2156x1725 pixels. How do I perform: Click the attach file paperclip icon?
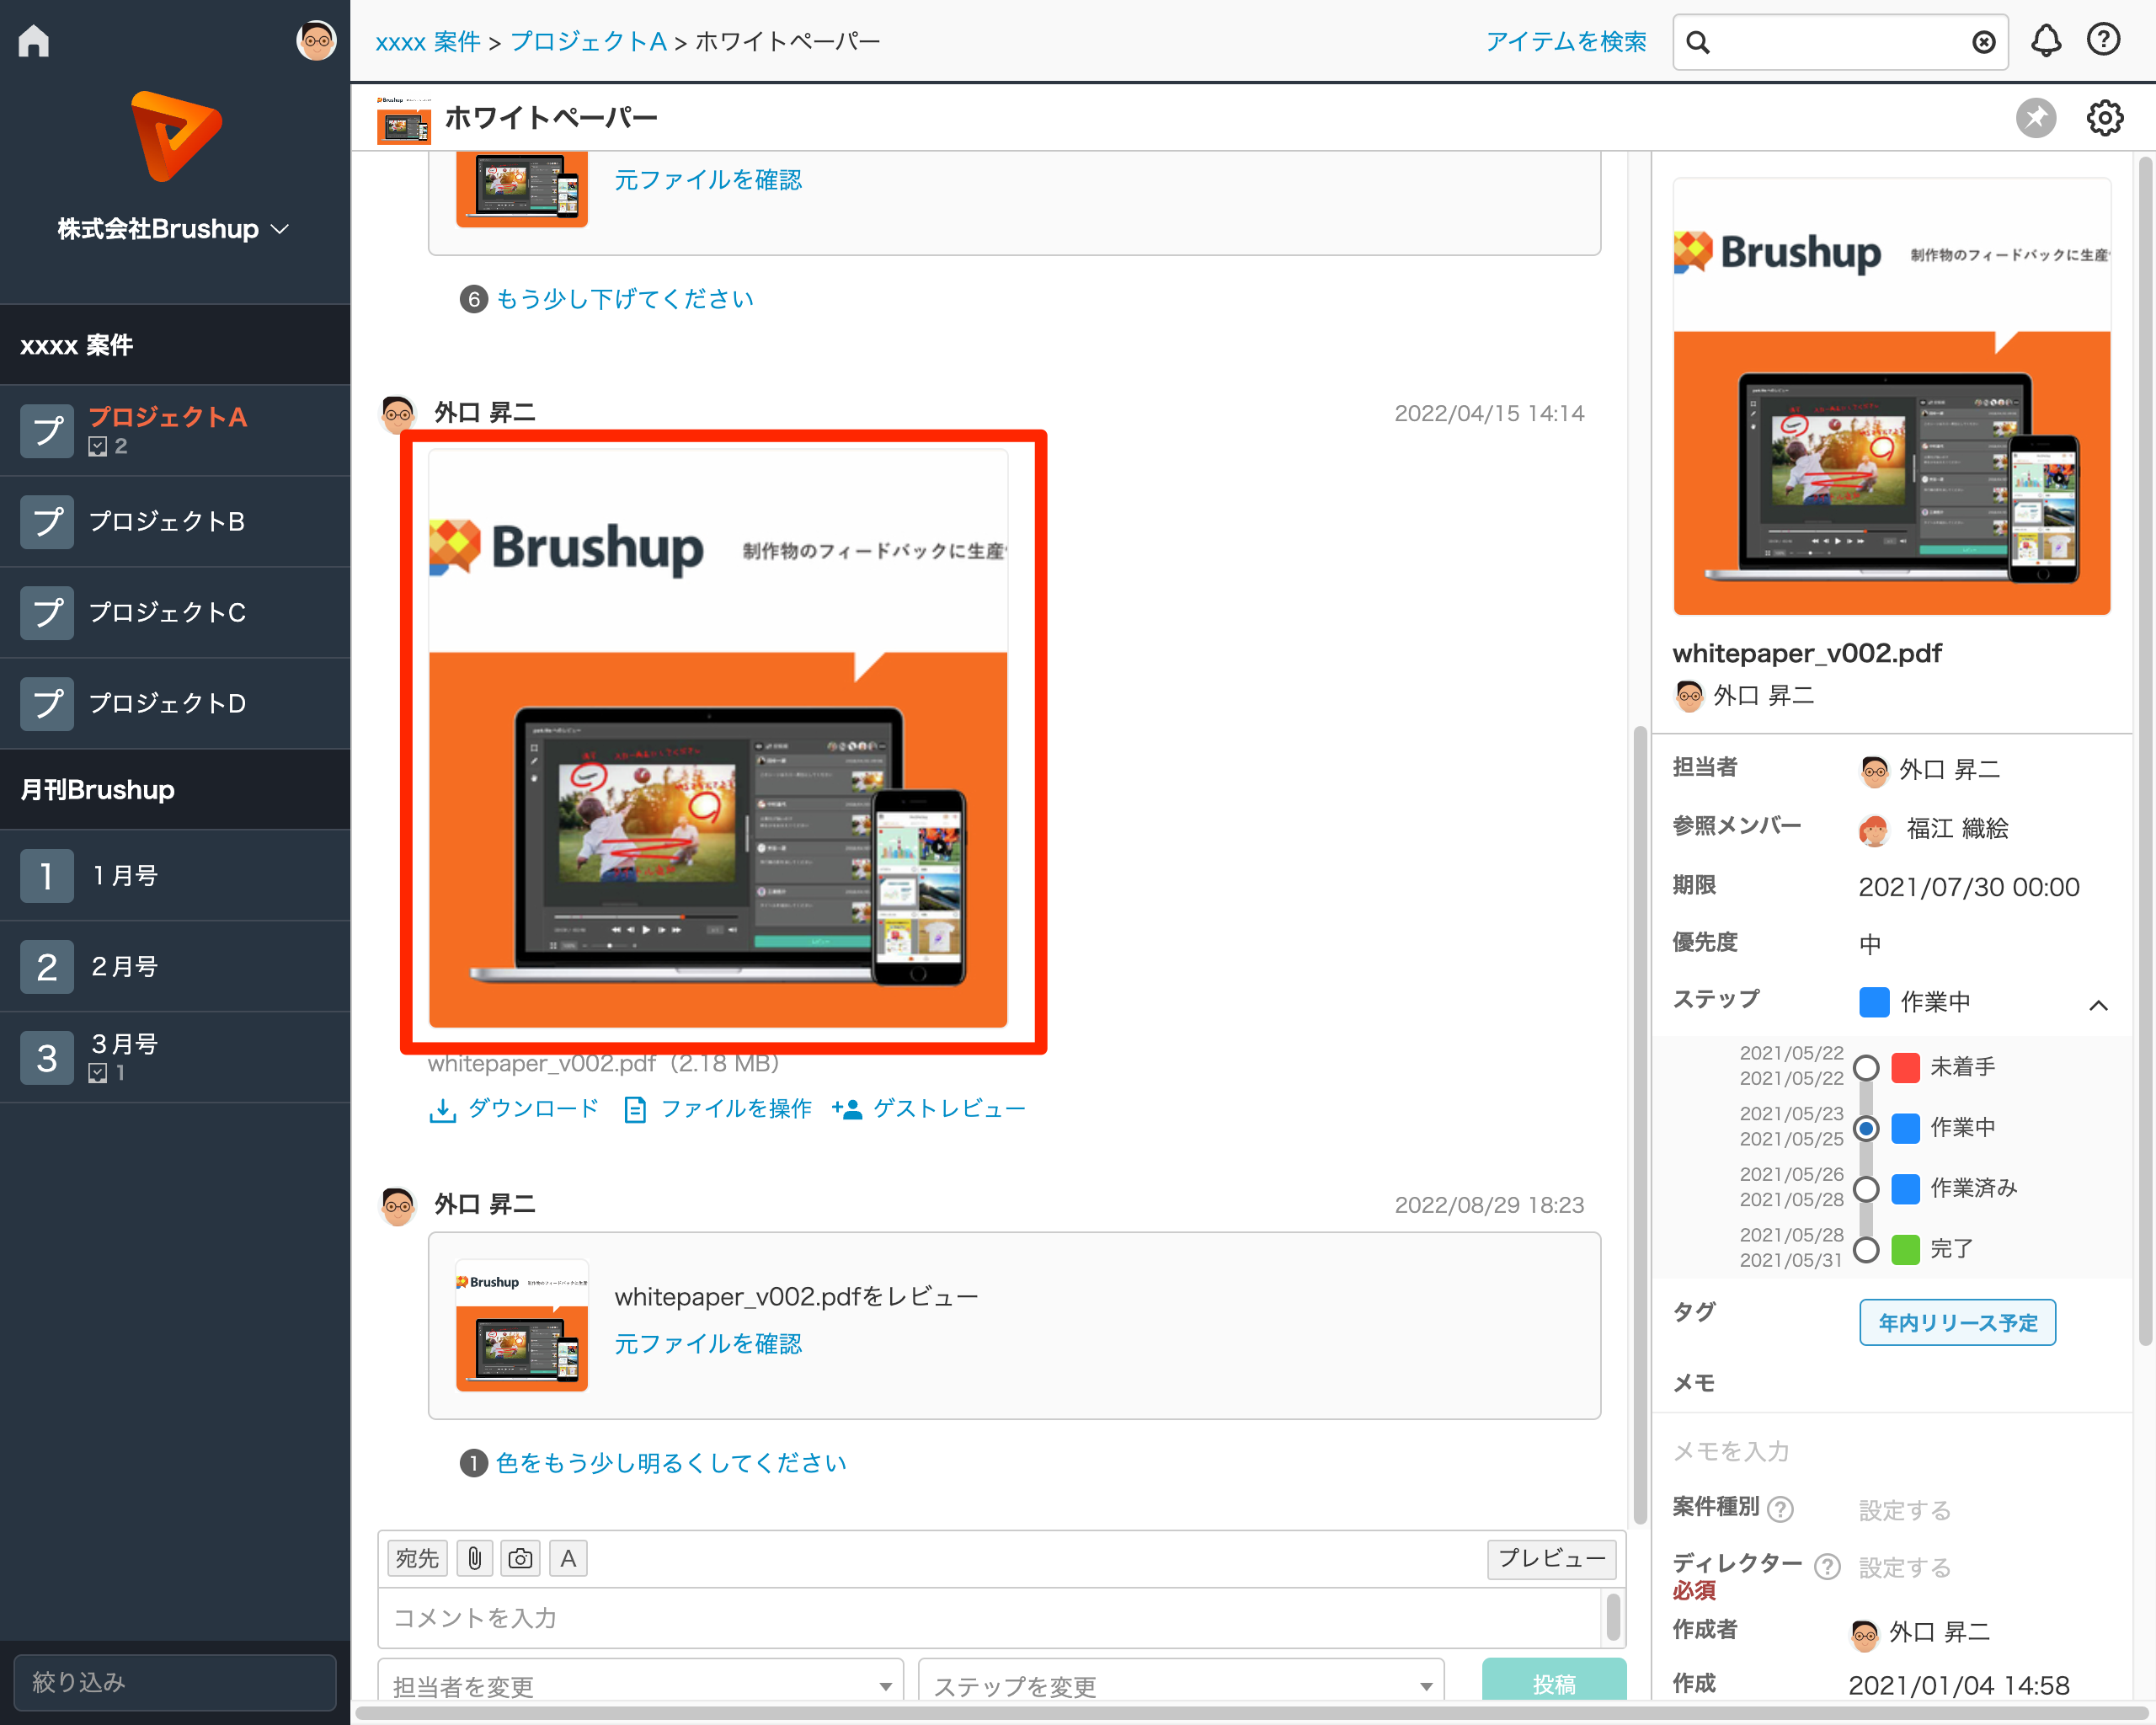pos(475,1558)
